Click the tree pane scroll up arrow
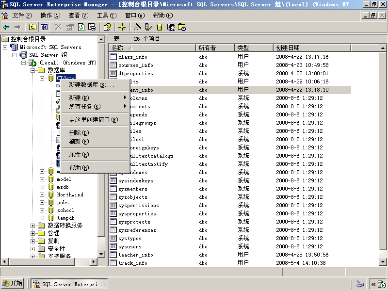Screen dimensions: 388x291 [x=101, y=39]
